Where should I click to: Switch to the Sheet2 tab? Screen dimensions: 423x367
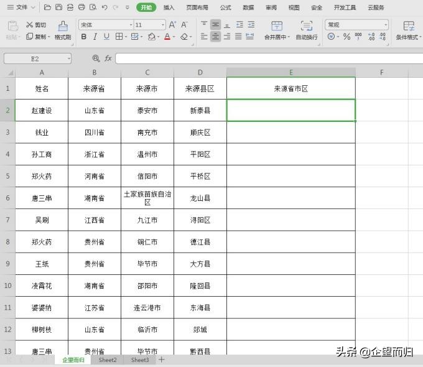pos(108,360)
